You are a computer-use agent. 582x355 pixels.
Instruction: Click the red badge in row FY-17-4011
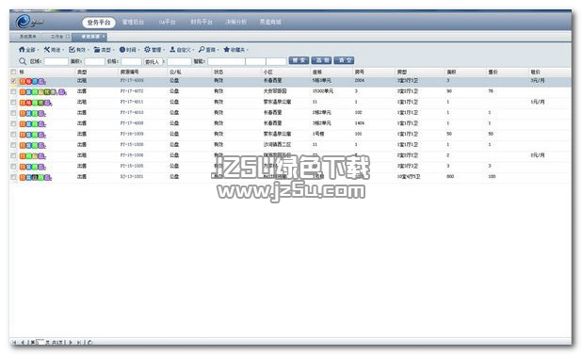[28, 103]
